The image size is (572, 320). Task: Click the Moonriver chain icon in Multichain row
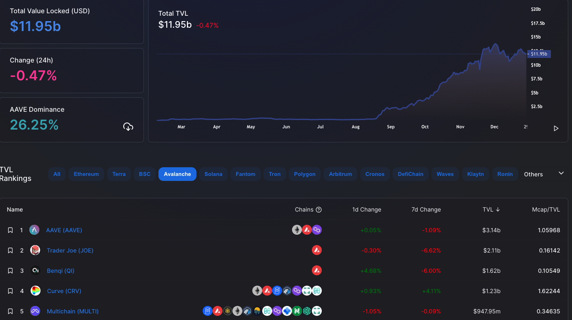(x=257, y=311)
